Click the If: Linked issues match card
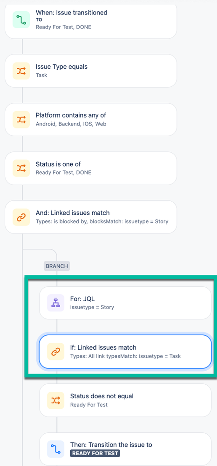Screen dimensions: 217x466 [x=125, y=352]
